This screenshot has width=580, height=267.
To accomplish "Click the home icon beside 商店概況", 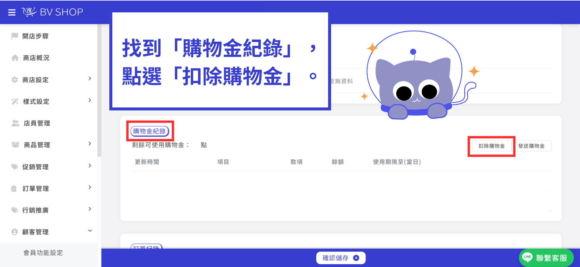I will 15,58.
